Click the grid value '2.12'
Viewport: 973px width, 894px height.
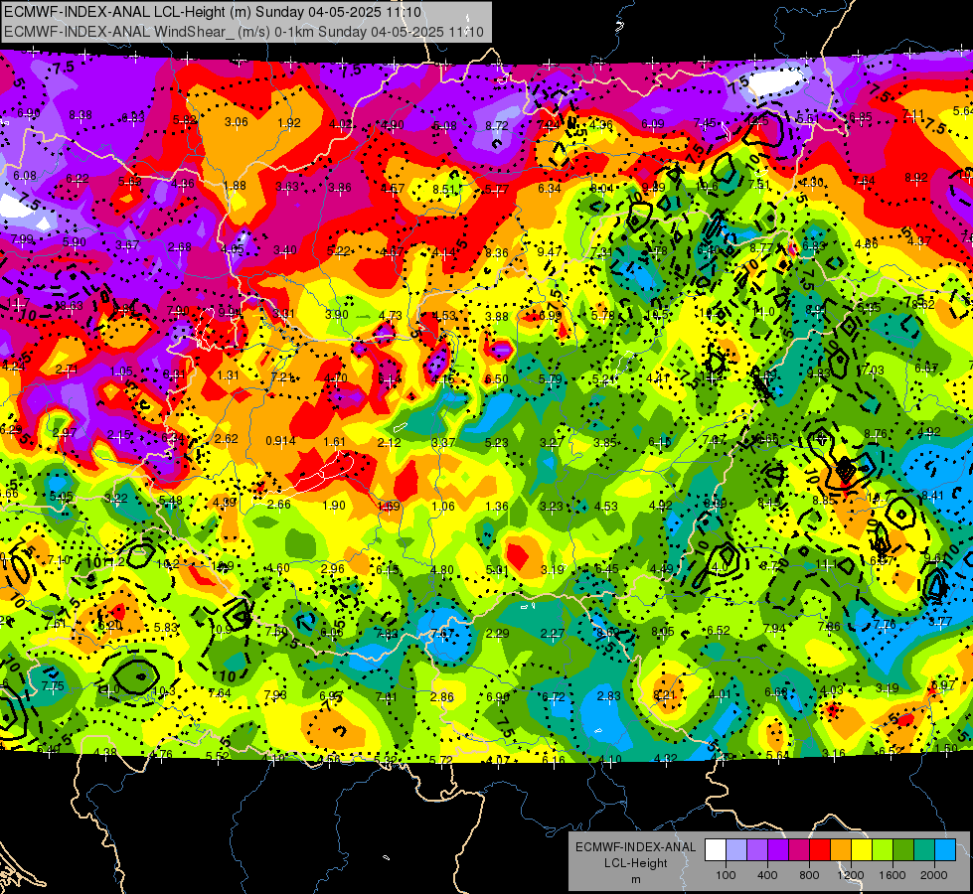pyautogui.click(x=389, y=442)
